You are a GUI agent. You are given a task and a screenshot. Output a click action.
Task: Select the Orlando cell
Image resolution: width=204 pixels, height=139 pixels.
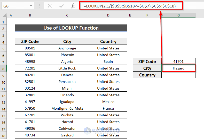[x=67, y=95]
